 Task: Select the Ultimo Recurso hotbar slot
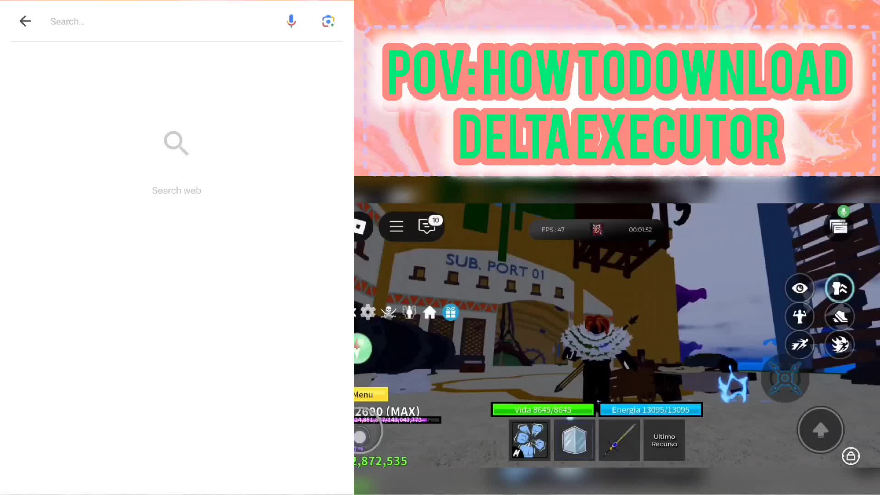click(663, 440)
